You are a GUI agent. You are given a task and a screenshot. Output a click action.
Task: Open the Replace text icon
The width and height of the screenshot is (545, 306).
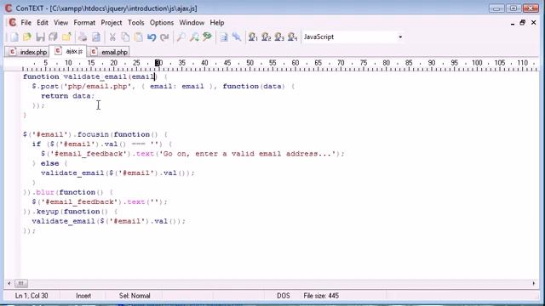[207, 37]
